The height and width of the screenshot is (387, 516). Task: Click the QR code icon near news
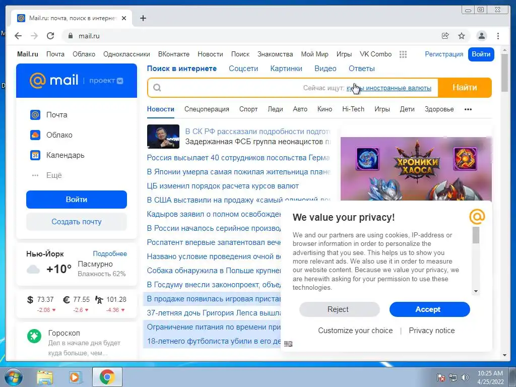click(288, 344)
